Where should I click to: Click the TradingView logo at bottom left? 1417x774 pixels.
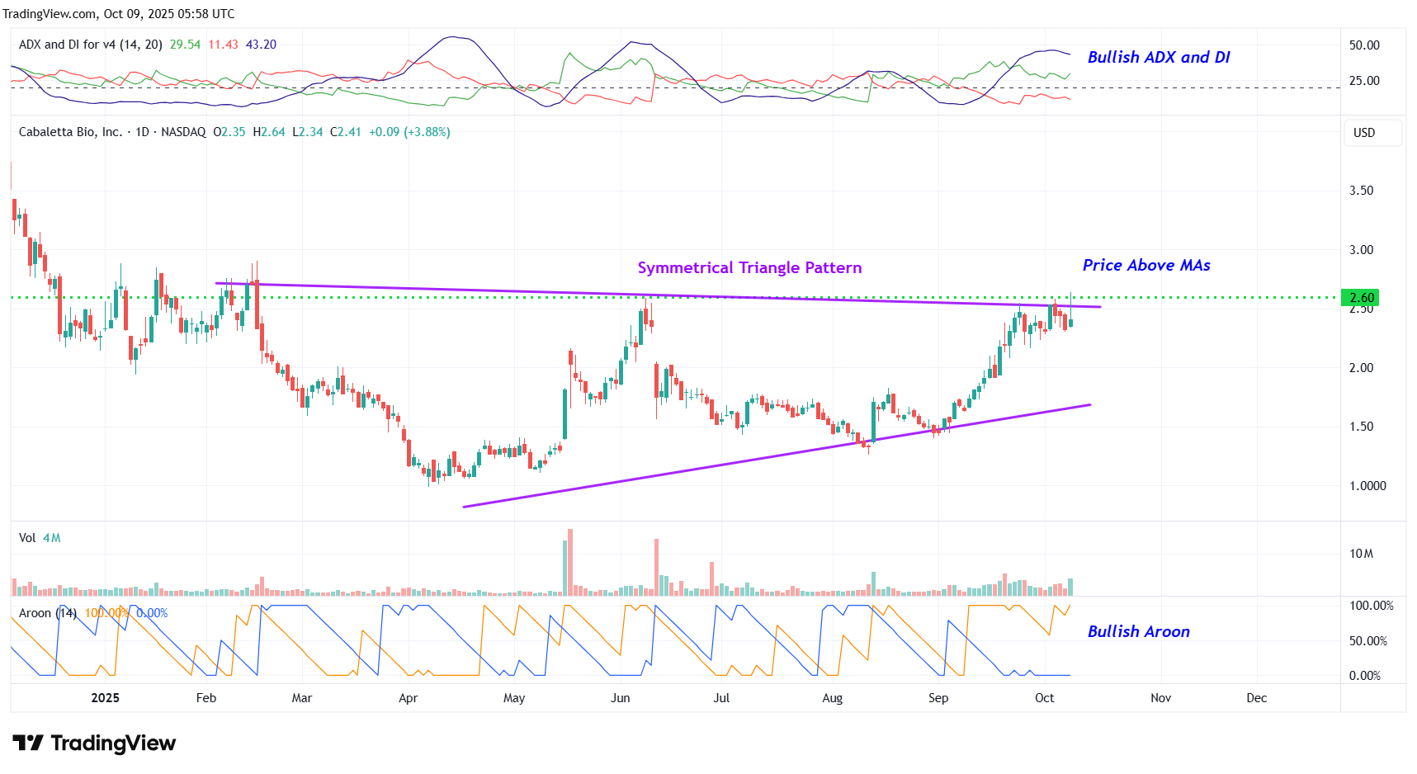click(94, 743)
